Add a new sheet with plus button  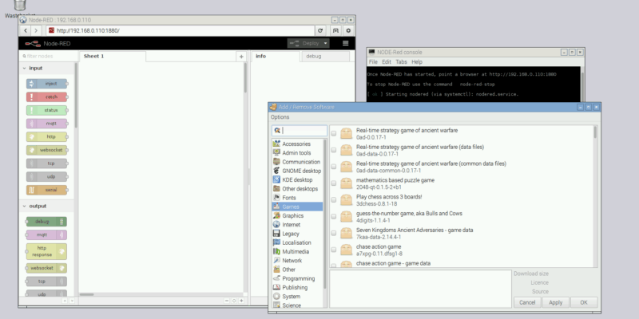point(241,57)
